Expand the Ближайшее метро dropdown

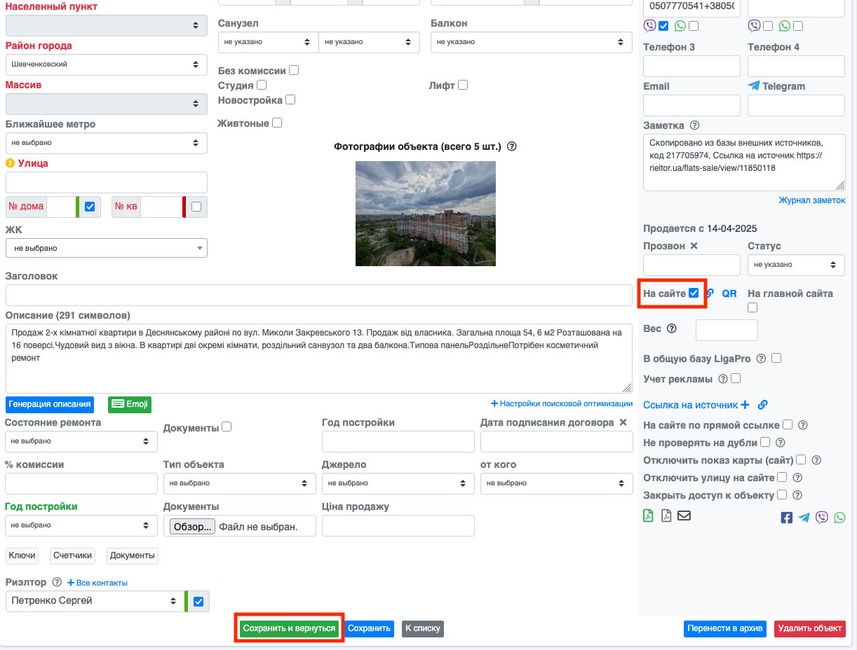(x=106, y=143)
